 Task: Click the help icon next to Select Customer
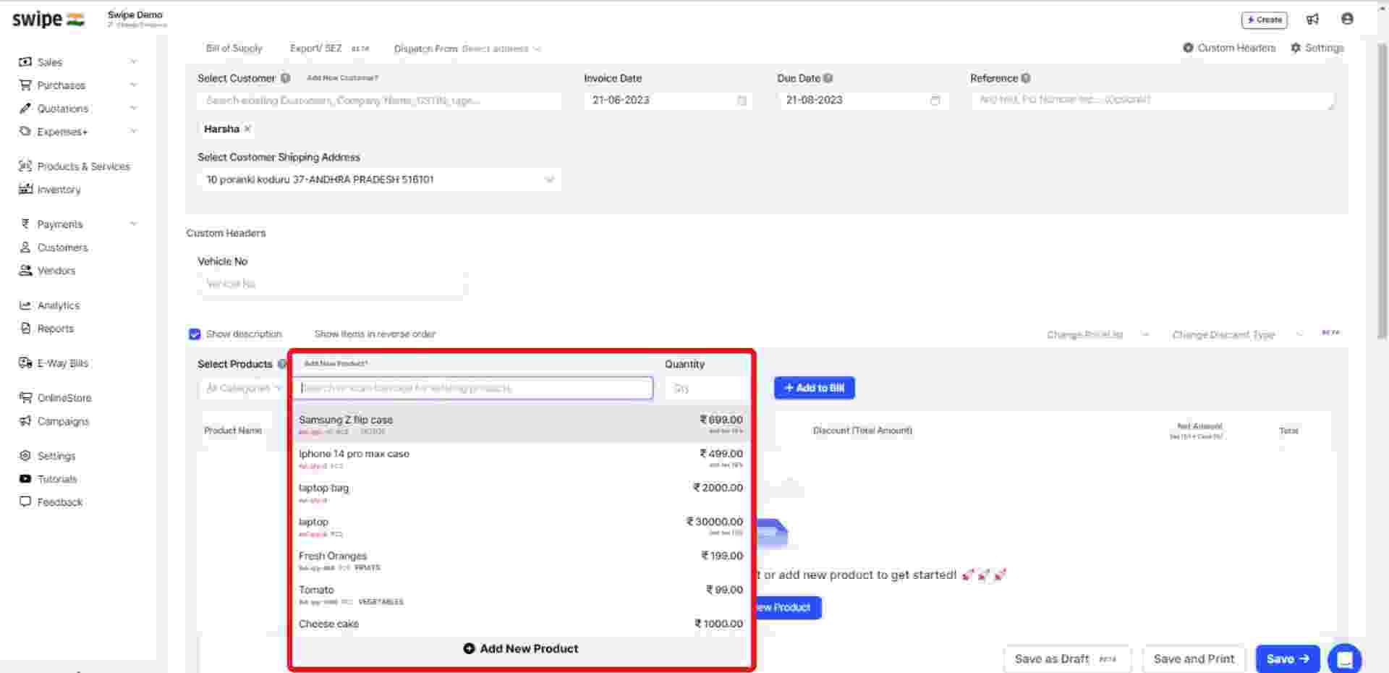[286, 78]
